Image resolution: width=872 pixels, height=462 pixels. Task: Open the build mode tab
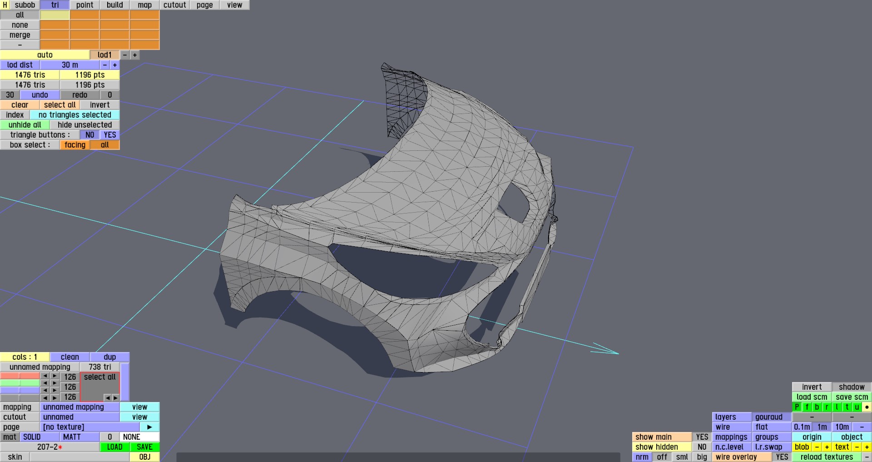[114, 5]
